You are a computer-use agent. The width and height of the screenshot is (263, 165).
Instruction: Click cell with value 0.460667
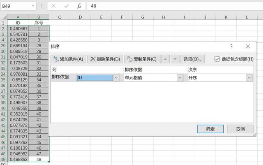pyautogui.click(x=18, y=28)
